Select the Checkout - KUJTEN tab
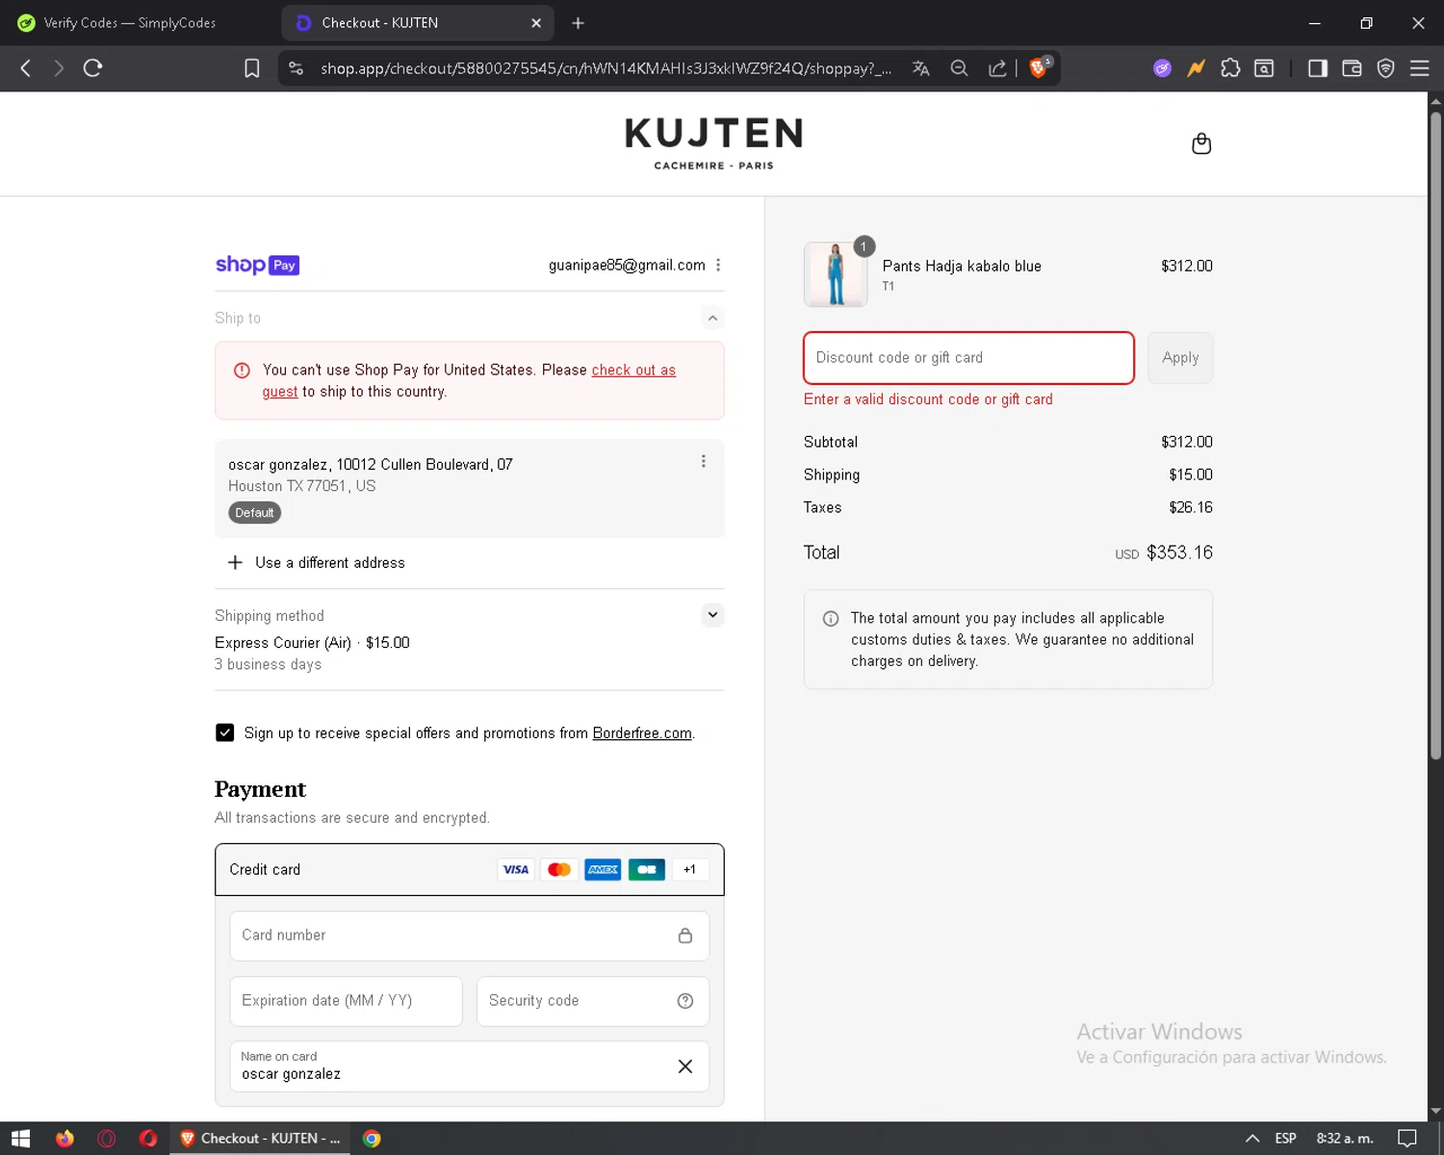1444x1155 pixels. (417, 23)
